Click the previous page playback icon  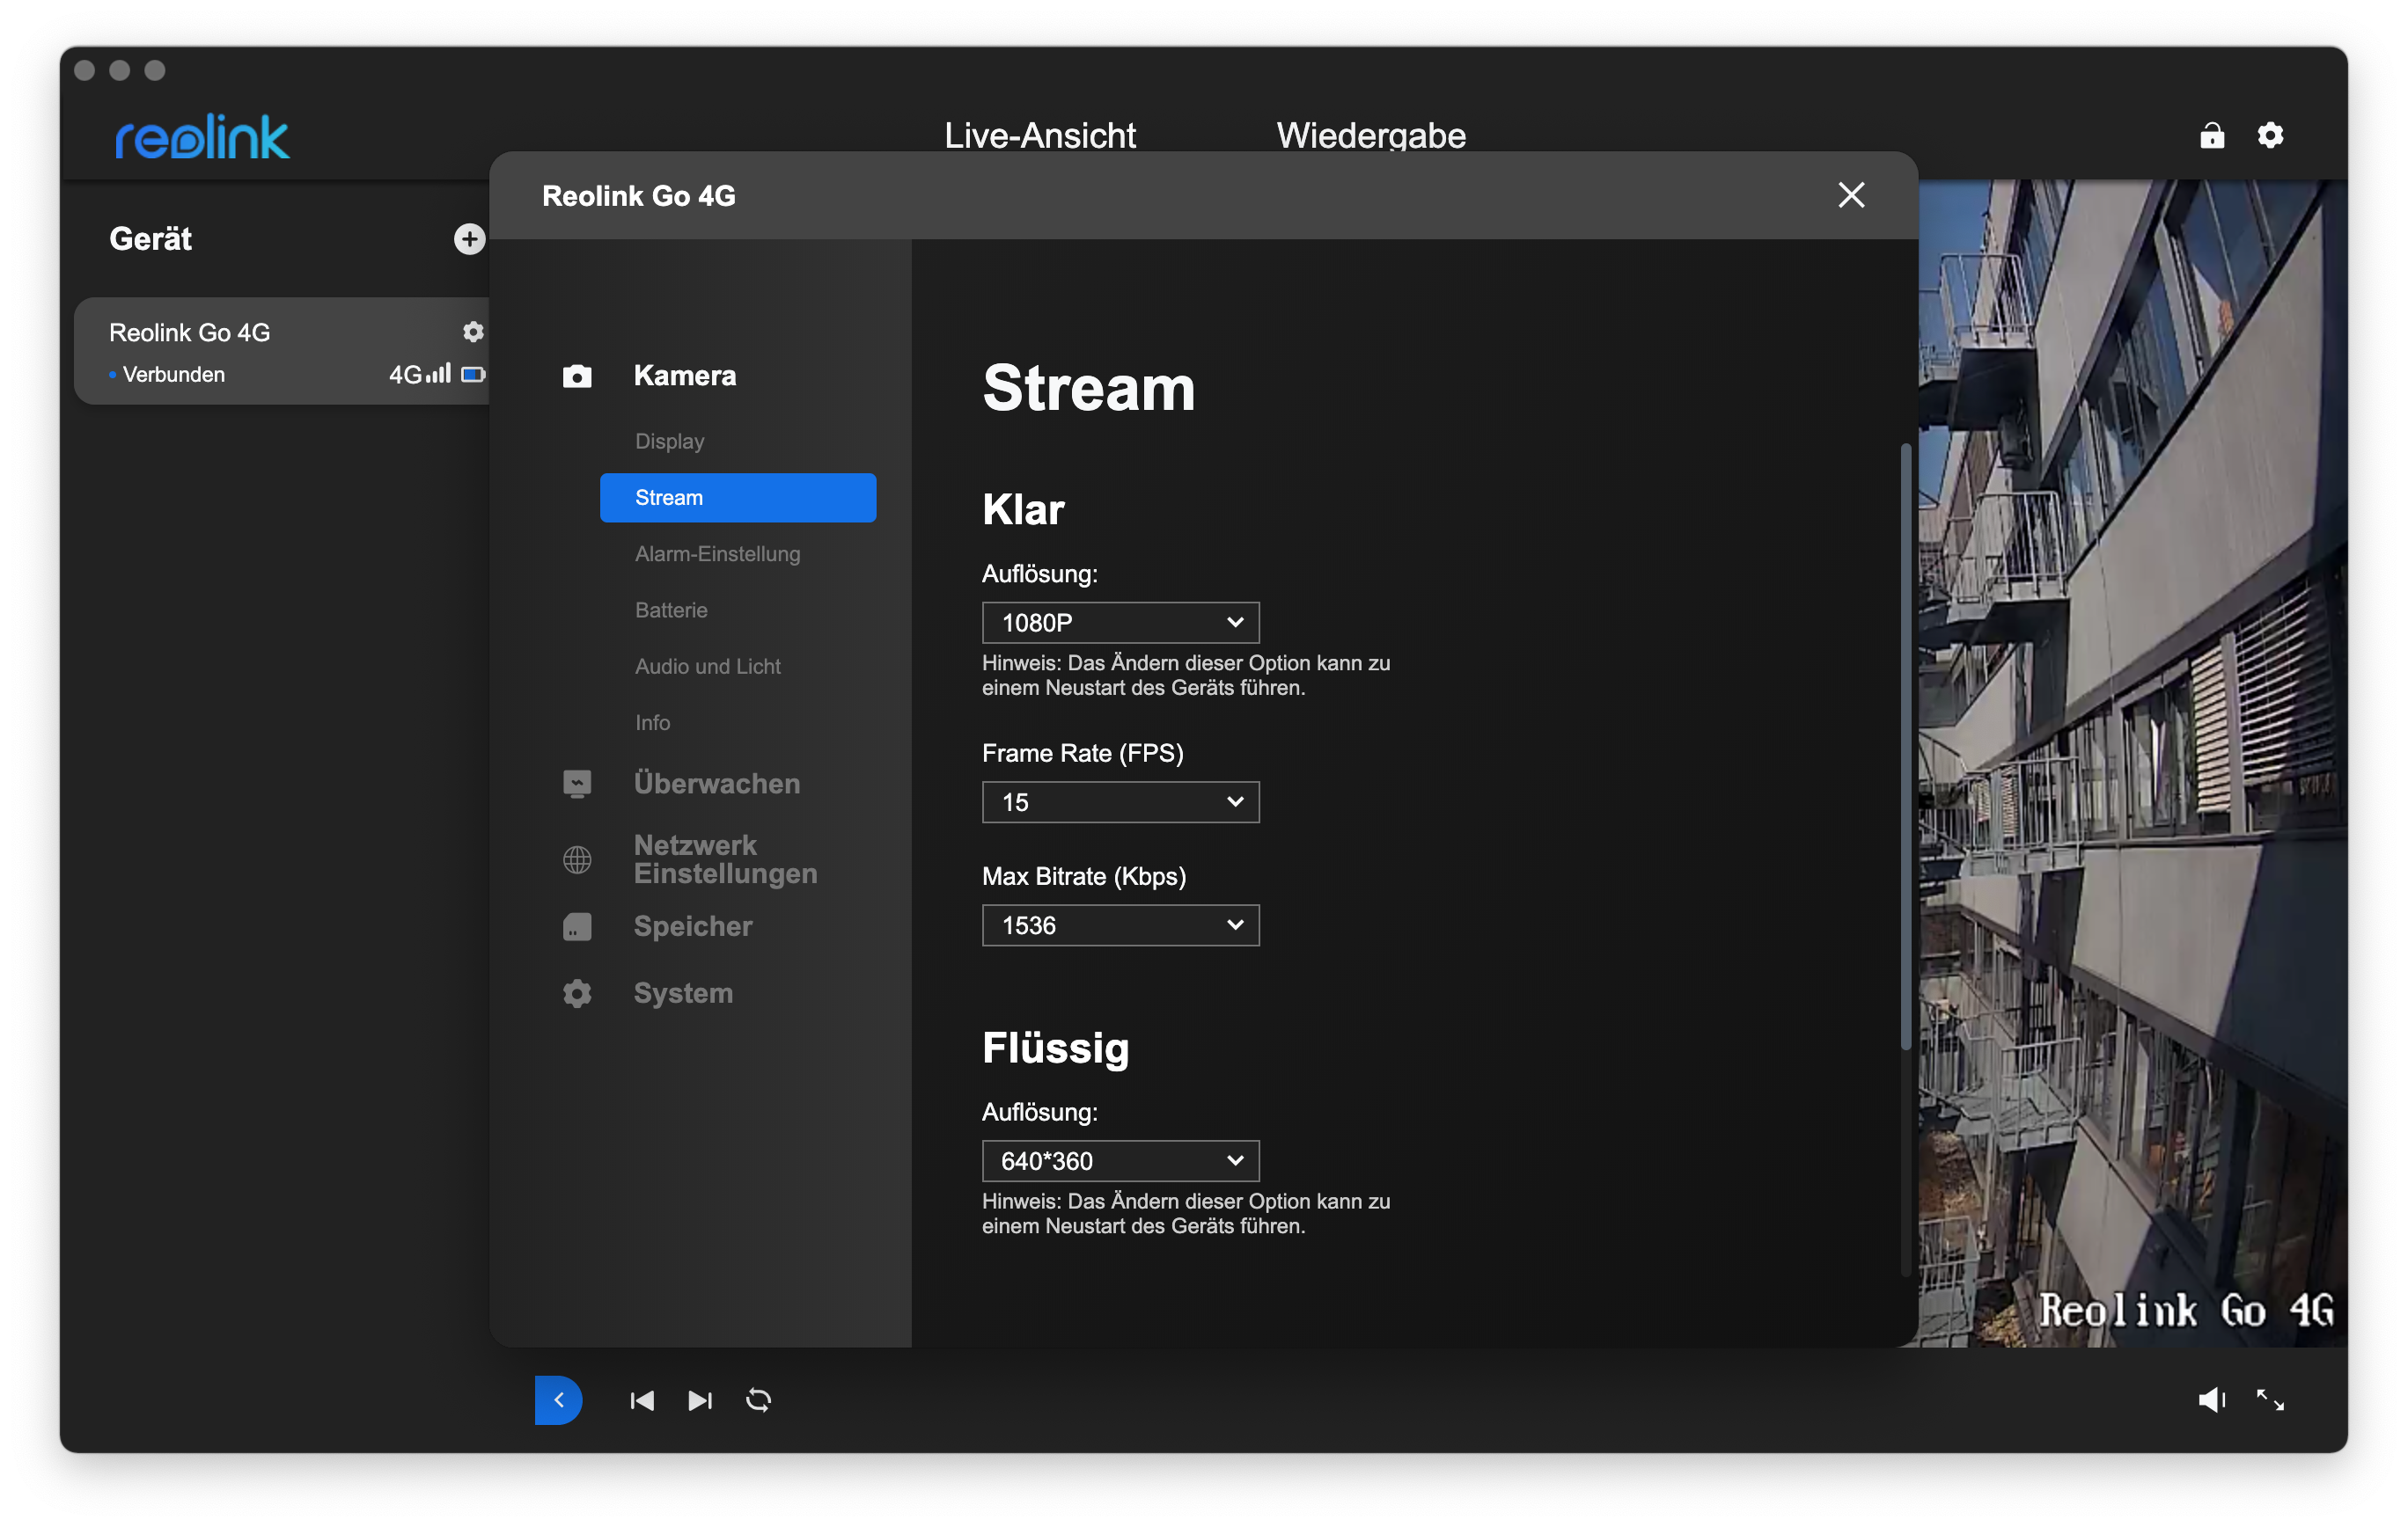coord(642,1400)
